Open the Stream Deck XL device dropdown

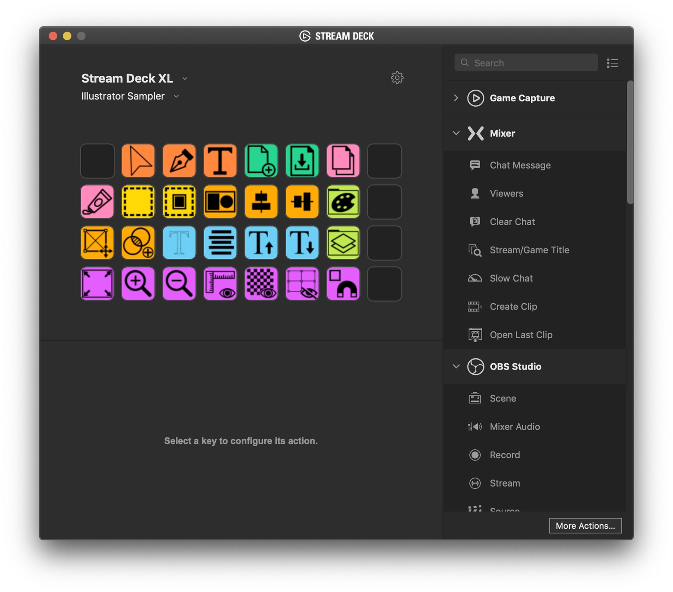tap(185, 79)
